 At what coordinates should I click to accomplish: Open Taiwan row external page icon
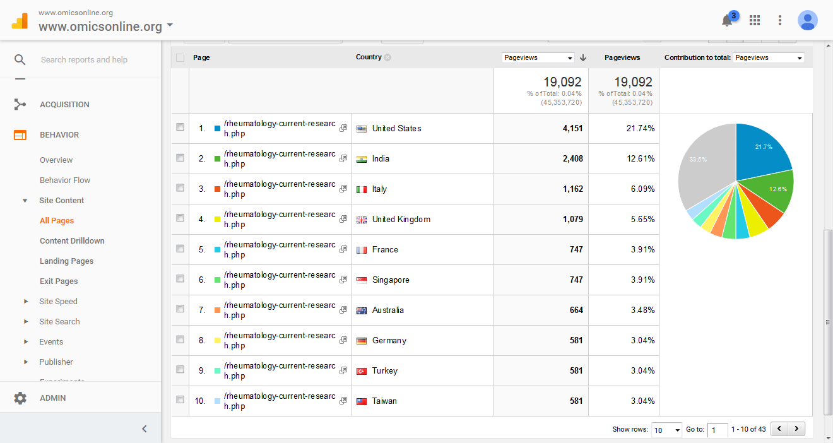(x=343, y=401)
